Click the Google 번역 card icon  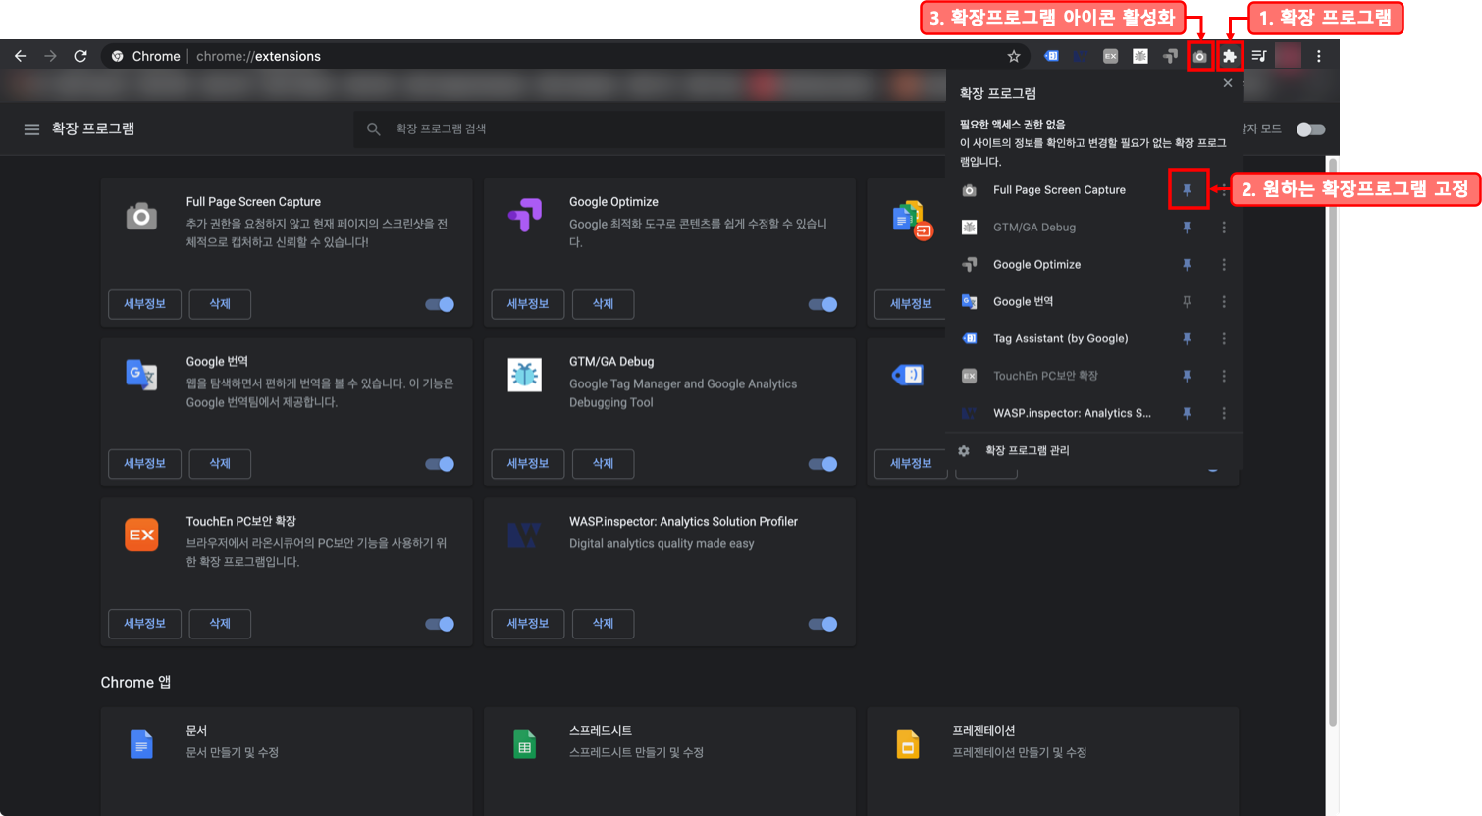[141, 375]
